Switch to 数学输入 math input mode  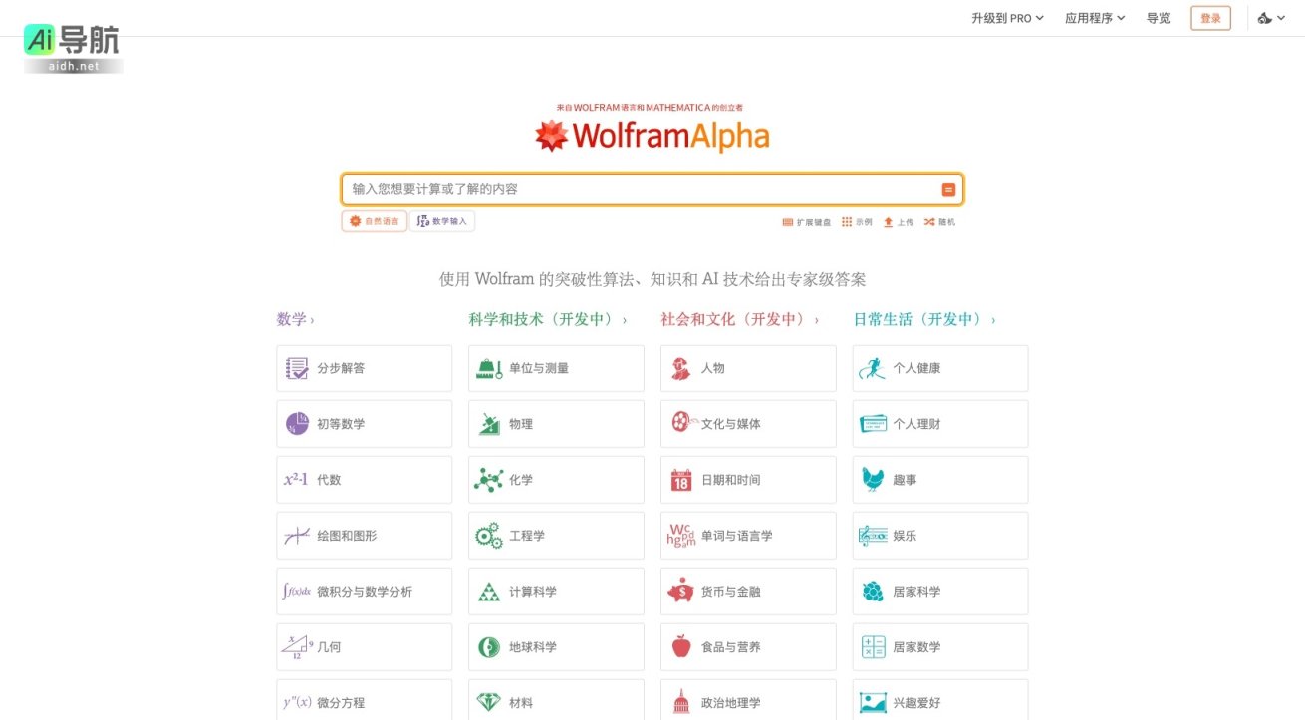pos(442,221)
